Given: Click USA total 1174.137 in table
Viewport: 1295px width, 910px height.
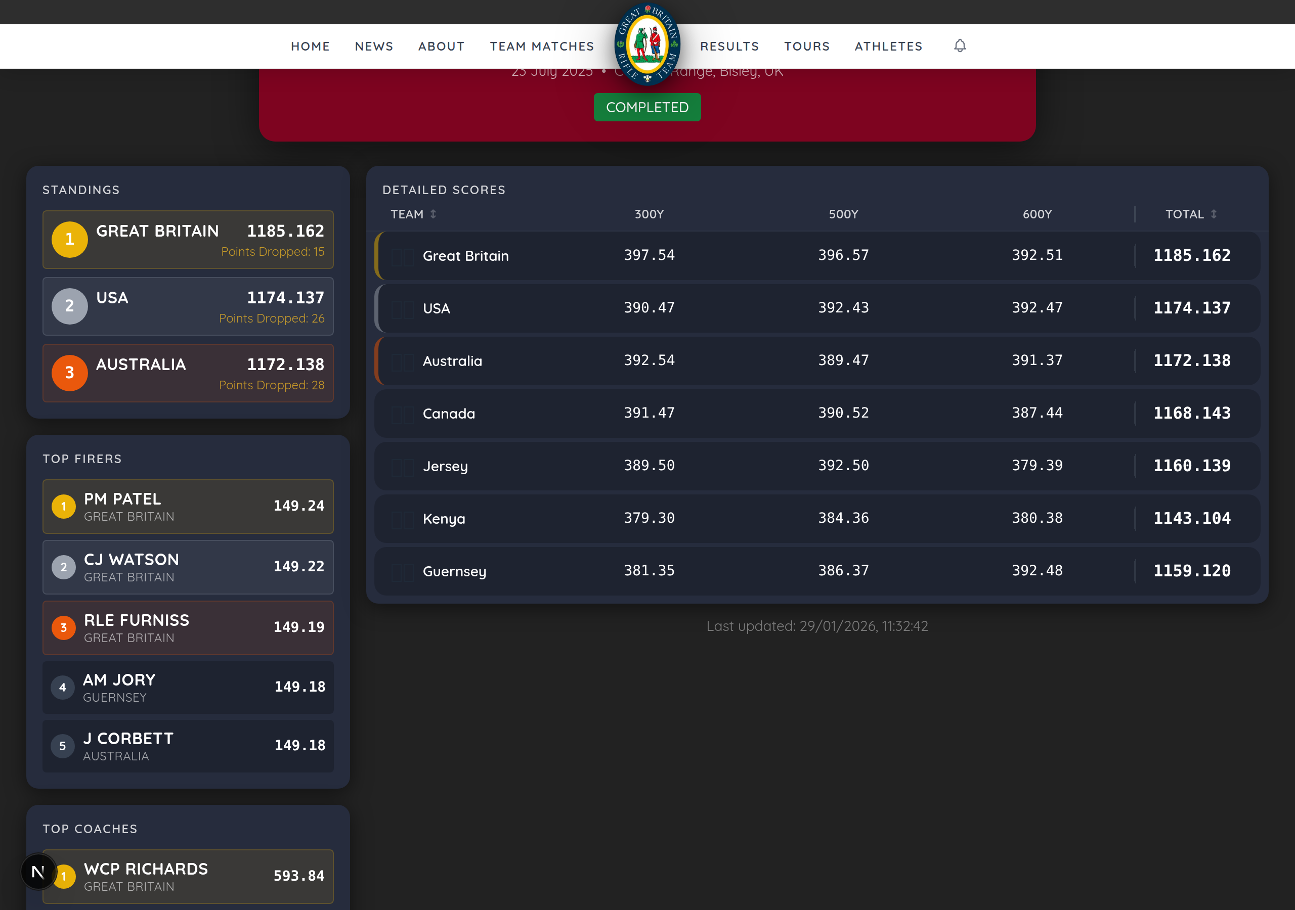Looking at the screenshot, I should (x=1192, y=308).
